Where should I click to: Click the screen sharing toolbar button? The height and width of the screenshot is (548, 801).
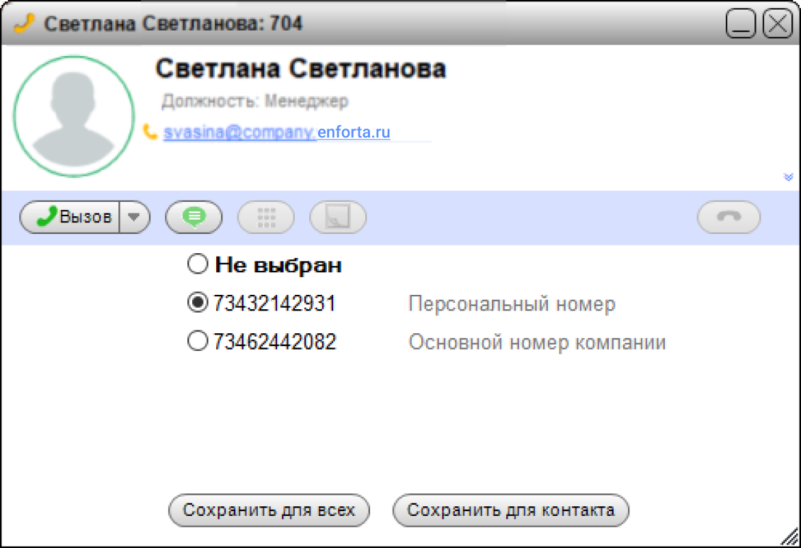click(x=338, y=217)
